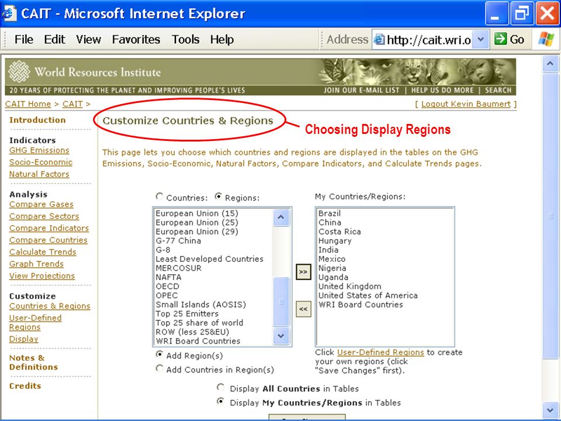
Task: Click JOIN OUR E-MAIL LIST
Action: (x=361, y=90)
